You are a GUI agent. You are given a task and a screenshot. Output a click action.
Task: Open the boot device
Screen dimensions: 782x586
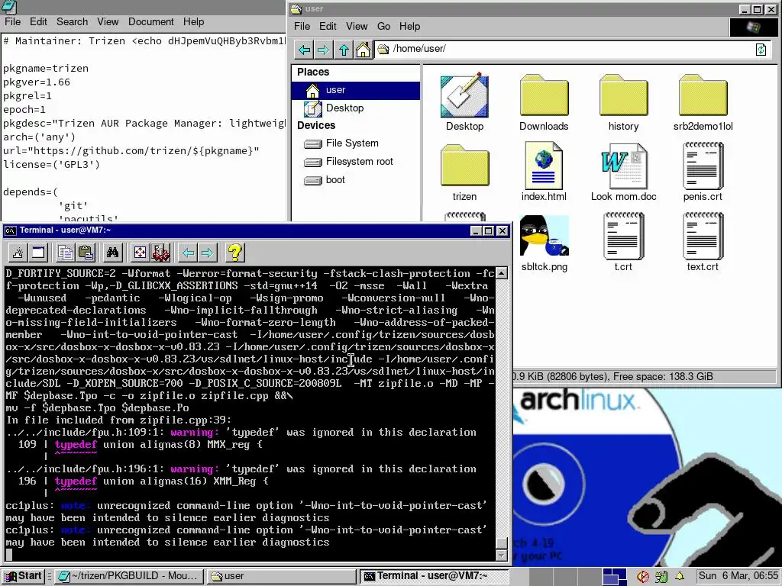click(356, 180)
